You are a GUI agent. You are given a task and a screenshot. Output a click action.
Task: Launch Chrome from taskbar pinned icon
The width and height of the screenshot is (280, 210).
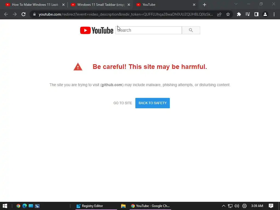[x=18, y=206]
